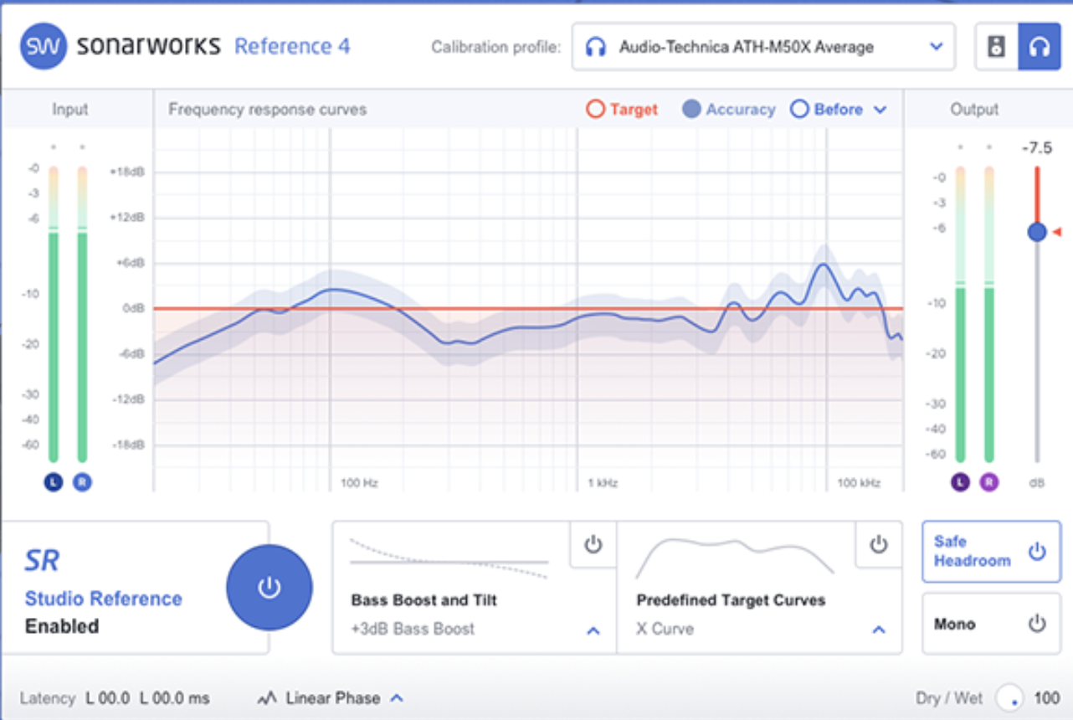Open the Calibration profile dropdown
This screenshot has width=1073, height=720.
coord(763,47)
